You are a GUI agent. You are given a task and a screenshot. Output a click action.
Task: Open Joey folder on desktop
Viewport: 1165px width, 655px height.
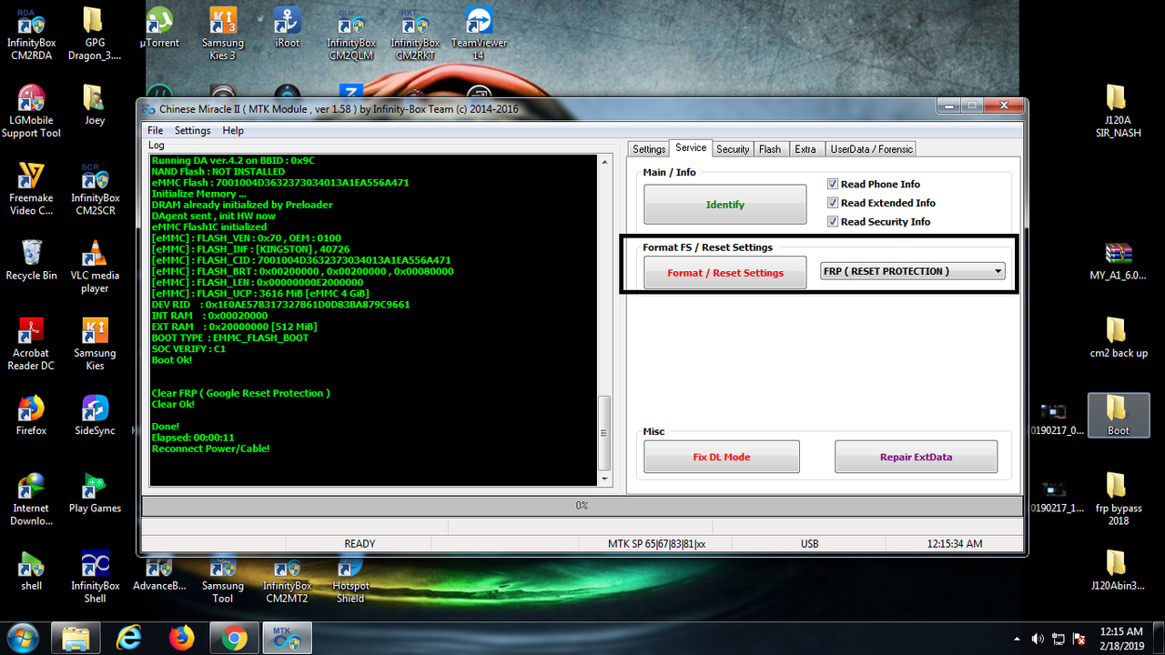95,105
